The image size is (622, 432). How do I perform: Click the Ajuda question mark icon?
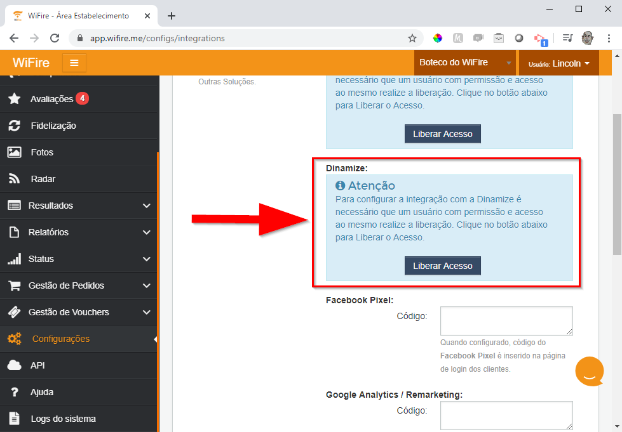[14, 392]
